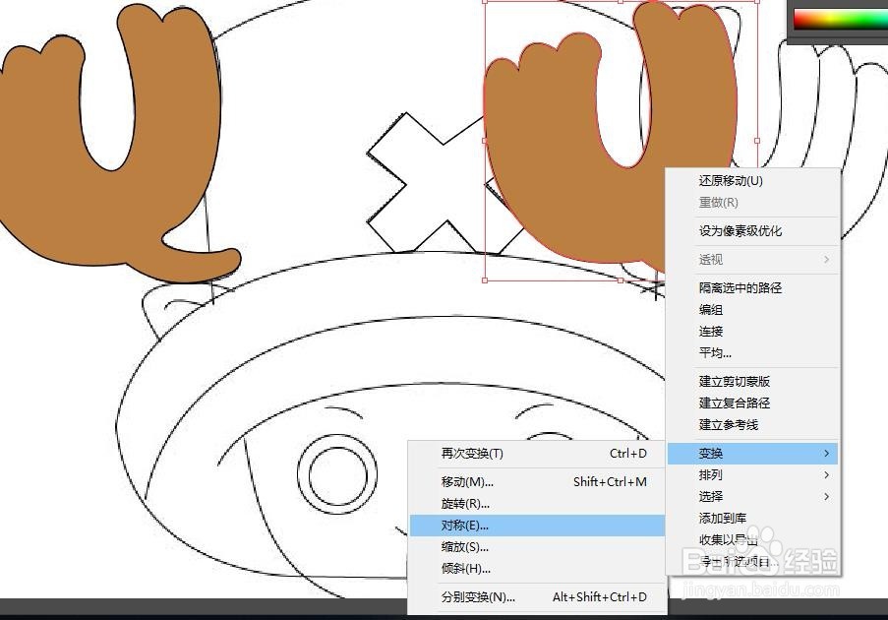Open the 变换 submenu entry
This screenshot has height=620, width=888.
click(x=752, y=454)
